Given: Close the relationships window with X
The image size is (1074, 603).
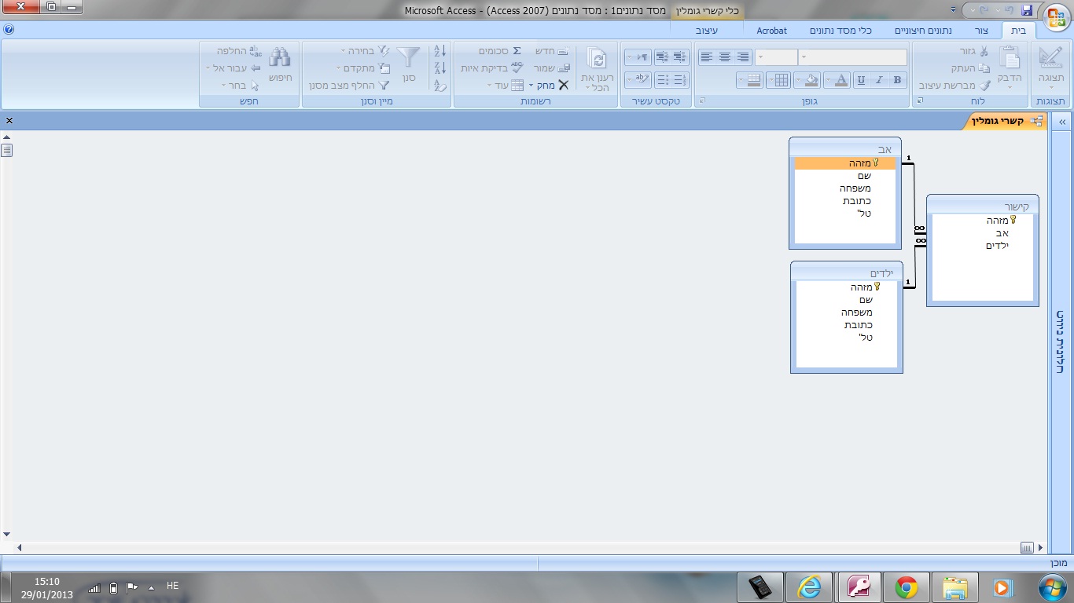Looking at the screenshot, I should pos(9,121).
